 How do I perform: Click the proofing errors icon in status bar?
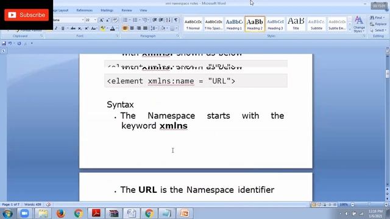coord(48,204)
